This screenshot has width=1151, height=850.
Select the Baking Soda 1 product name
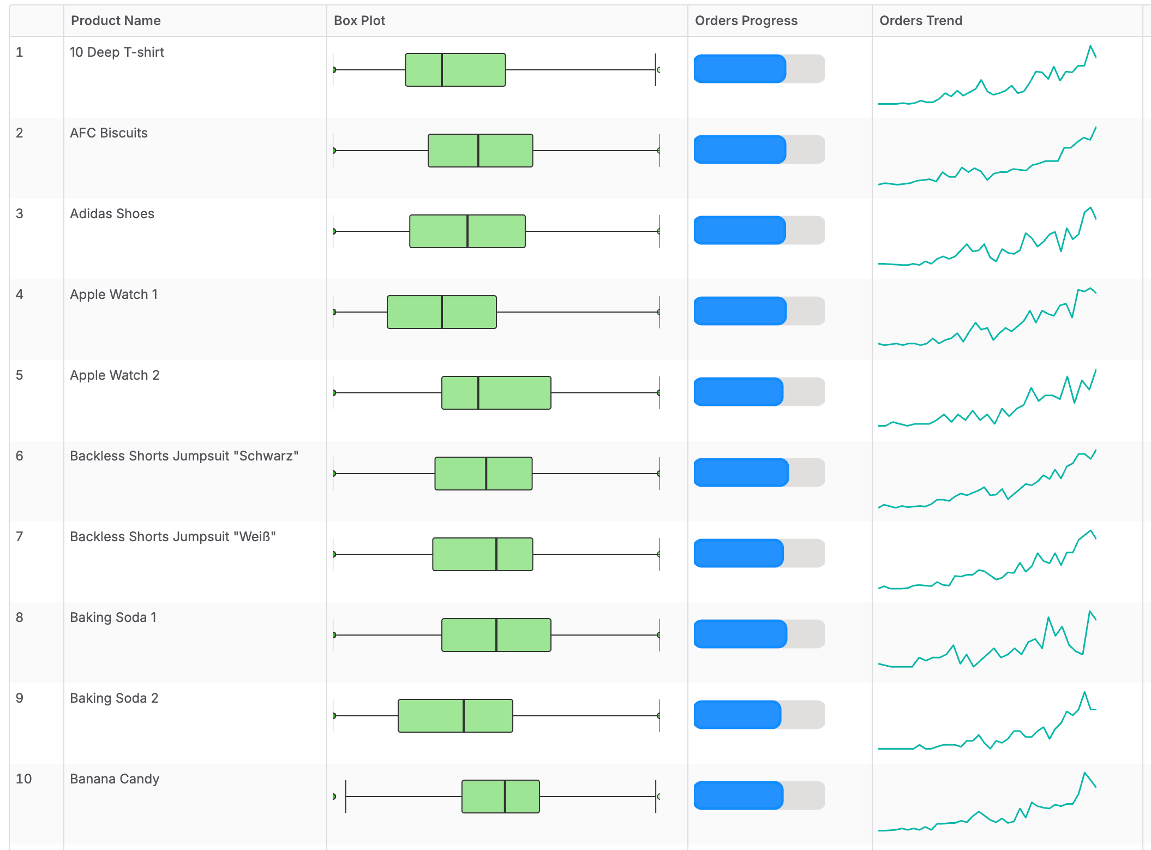point(113,618)
